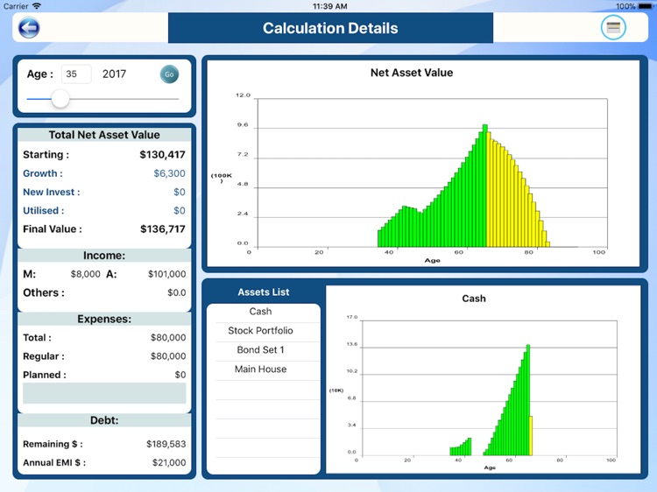This screenshot has height=492, width=657.
Task: Select Cash in Assets List
Action: 261,312
